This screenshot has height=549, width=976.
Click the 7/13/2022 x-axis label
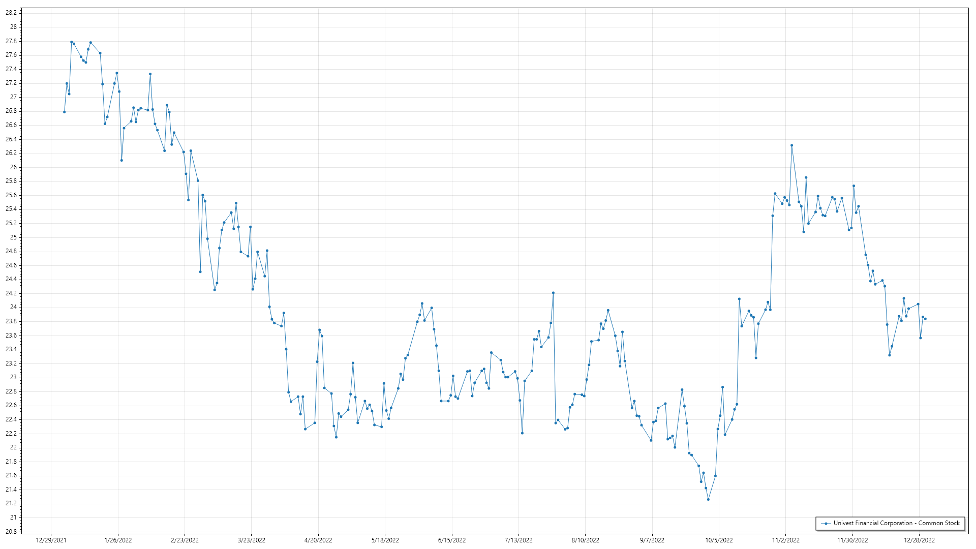point(518,540)
